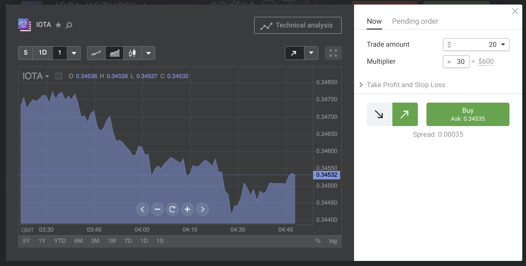This screenshot has width=526, height=266.
Task: Open the interval dropdown arrow
Action: 74,53
